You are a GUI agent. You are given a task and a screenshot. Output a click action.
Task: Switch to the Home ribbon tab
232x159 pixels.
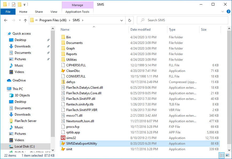(x=23, y=12)
